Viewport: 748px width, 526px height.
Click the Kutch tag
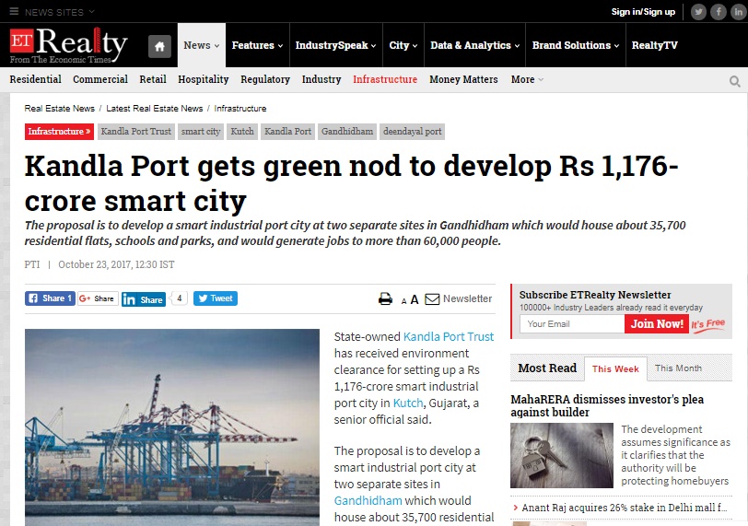(242, 132)
